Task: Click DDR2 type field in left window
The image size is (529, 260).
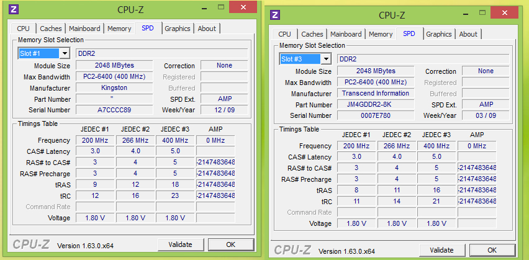Action: pos(162,53)
